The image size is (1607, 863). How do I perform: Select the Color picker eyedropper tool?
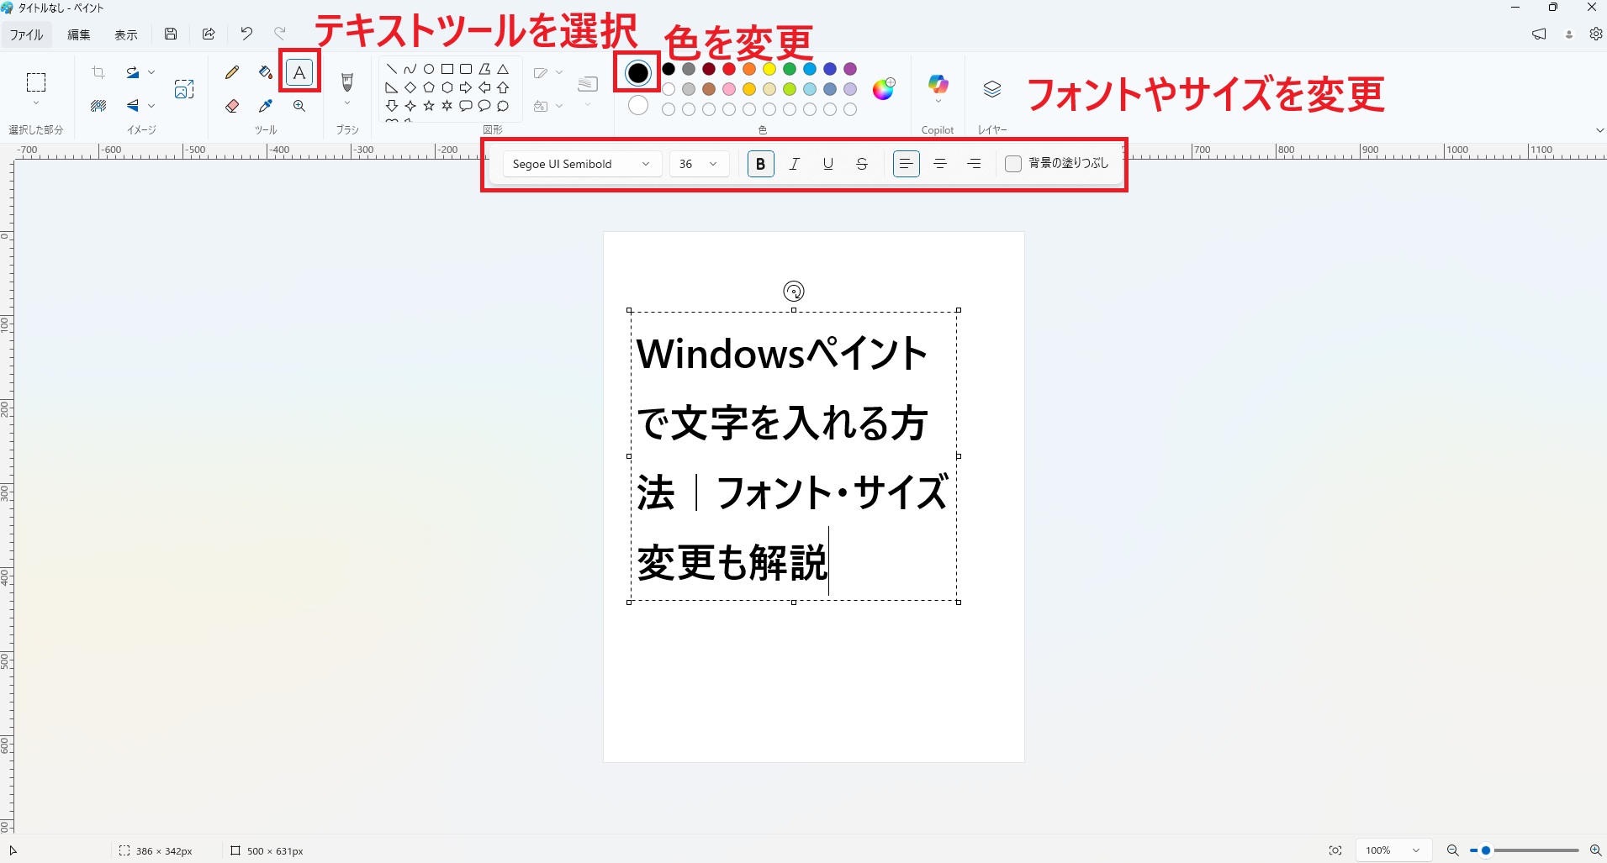coord(266,106)
